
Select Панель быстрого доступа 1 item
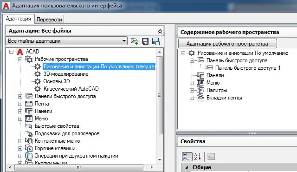[248, 68]
